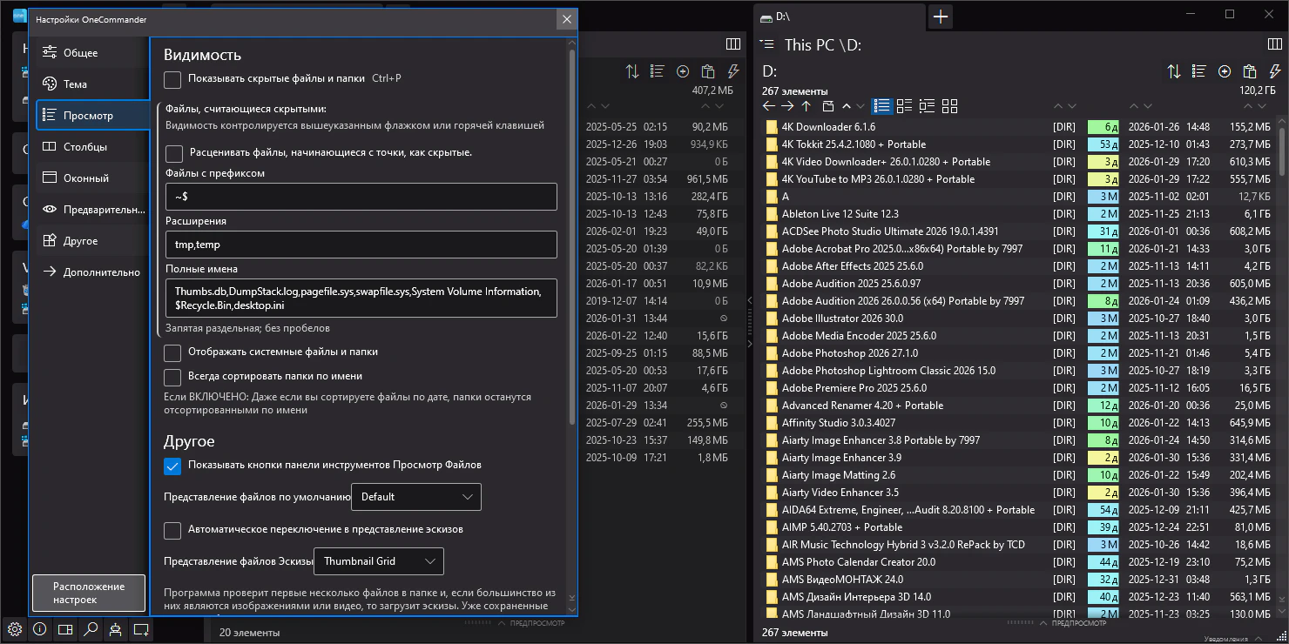Enable 'Показывать скрытые файлы и папки' checkbox
Screen dimensions: 1289x644
(x=173, y=79)
